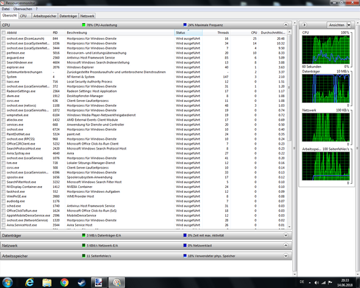Click the green Seitenfehler/s indicator square

click(x=84, y=256)
